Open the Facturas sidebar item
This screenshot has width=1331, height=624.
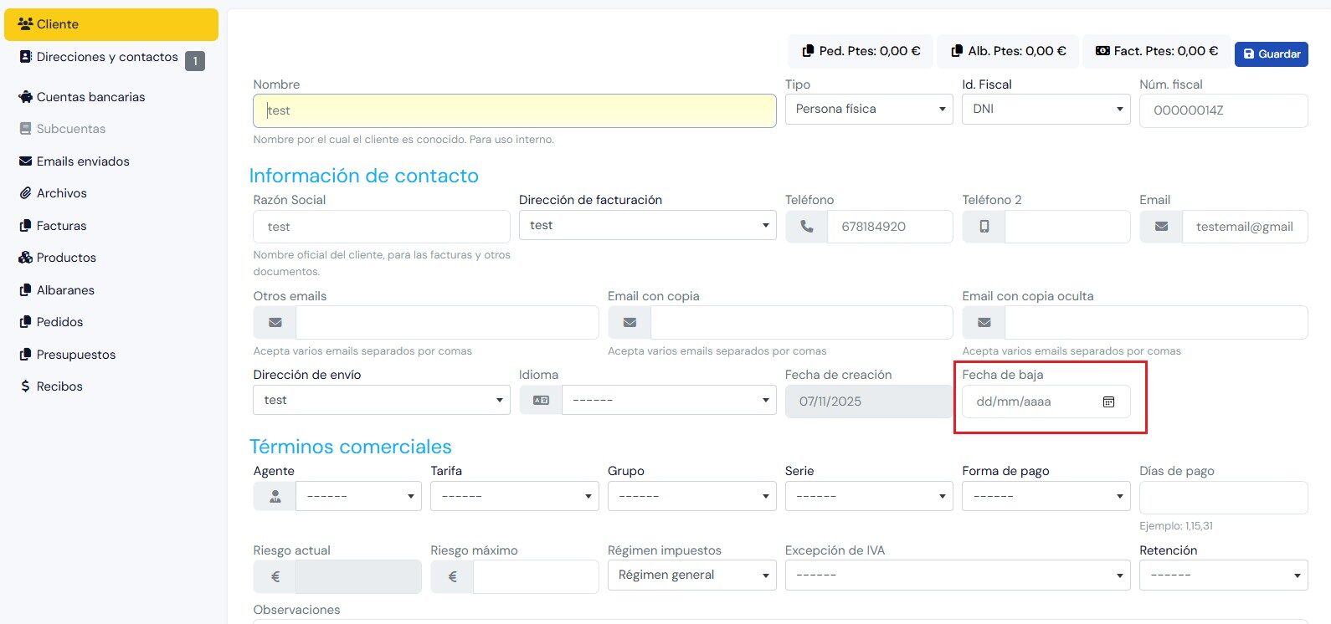61,226
